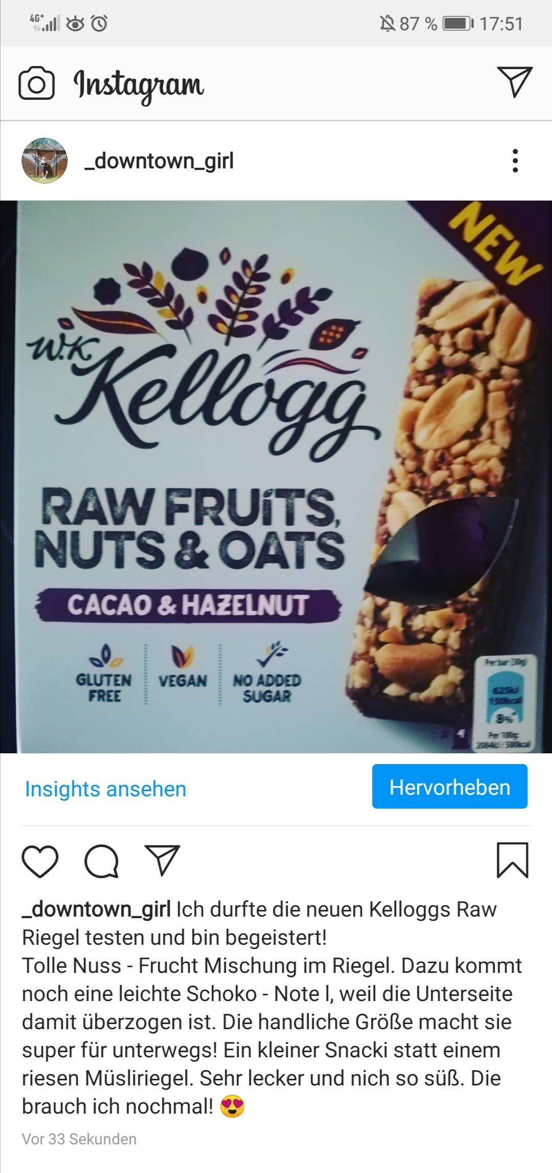Tap the Instagram wordmark logo

[139, 85]
